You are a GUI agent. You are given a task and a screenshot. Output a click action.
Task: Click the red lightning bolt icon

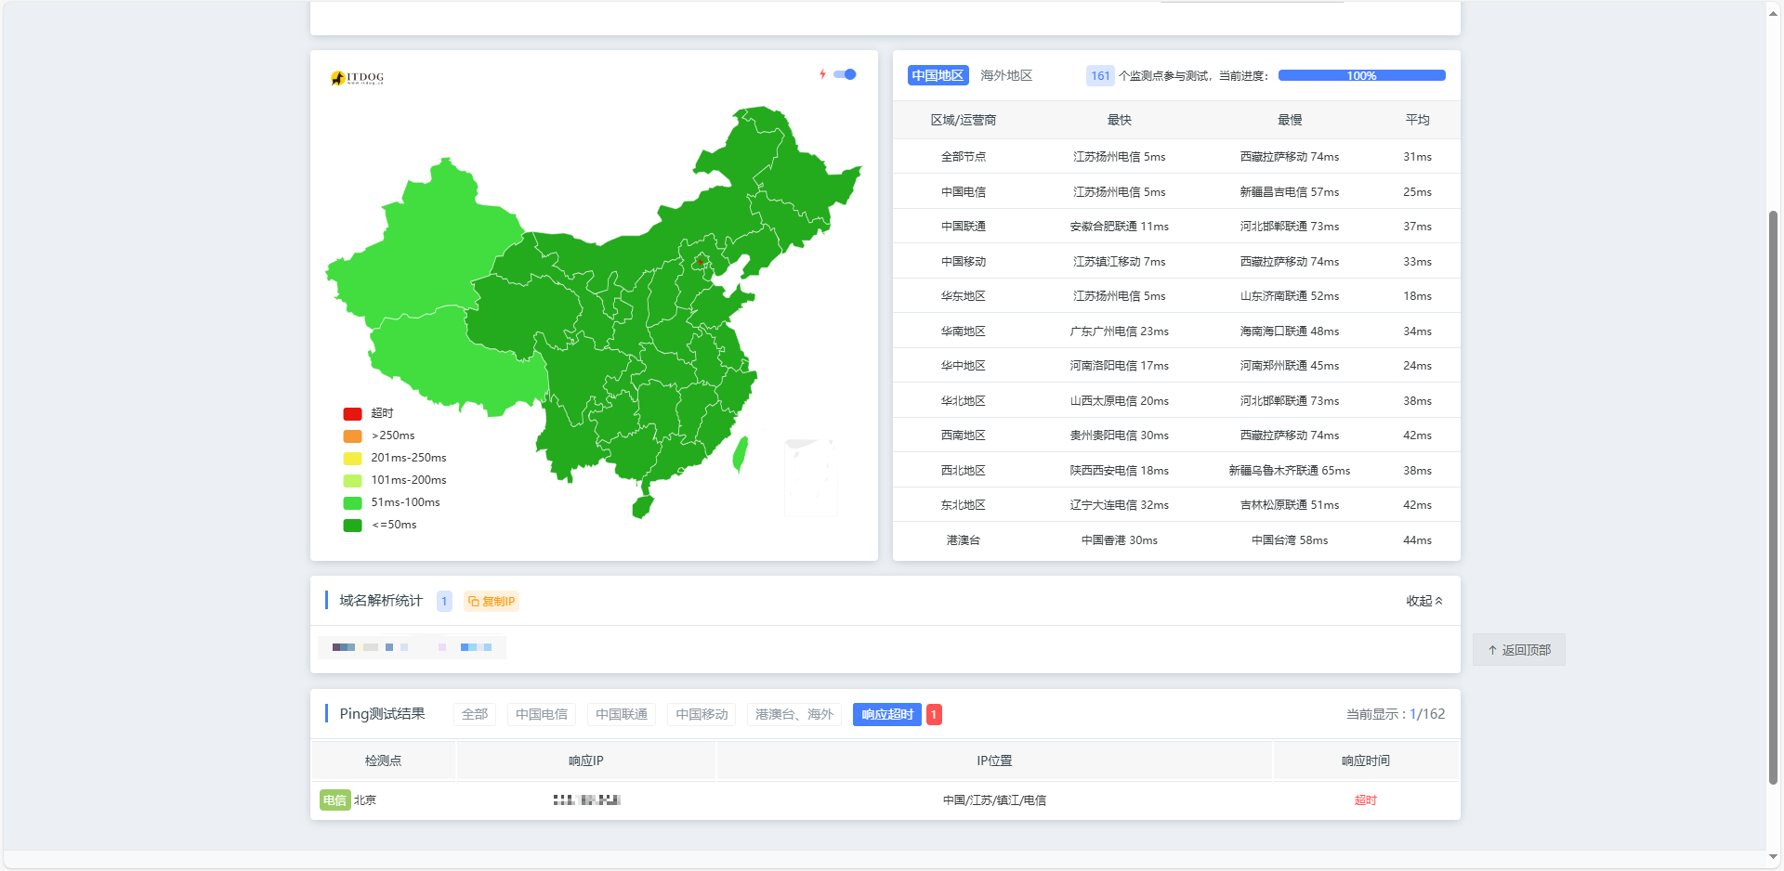pyautogui.click(x=822, y=74)
